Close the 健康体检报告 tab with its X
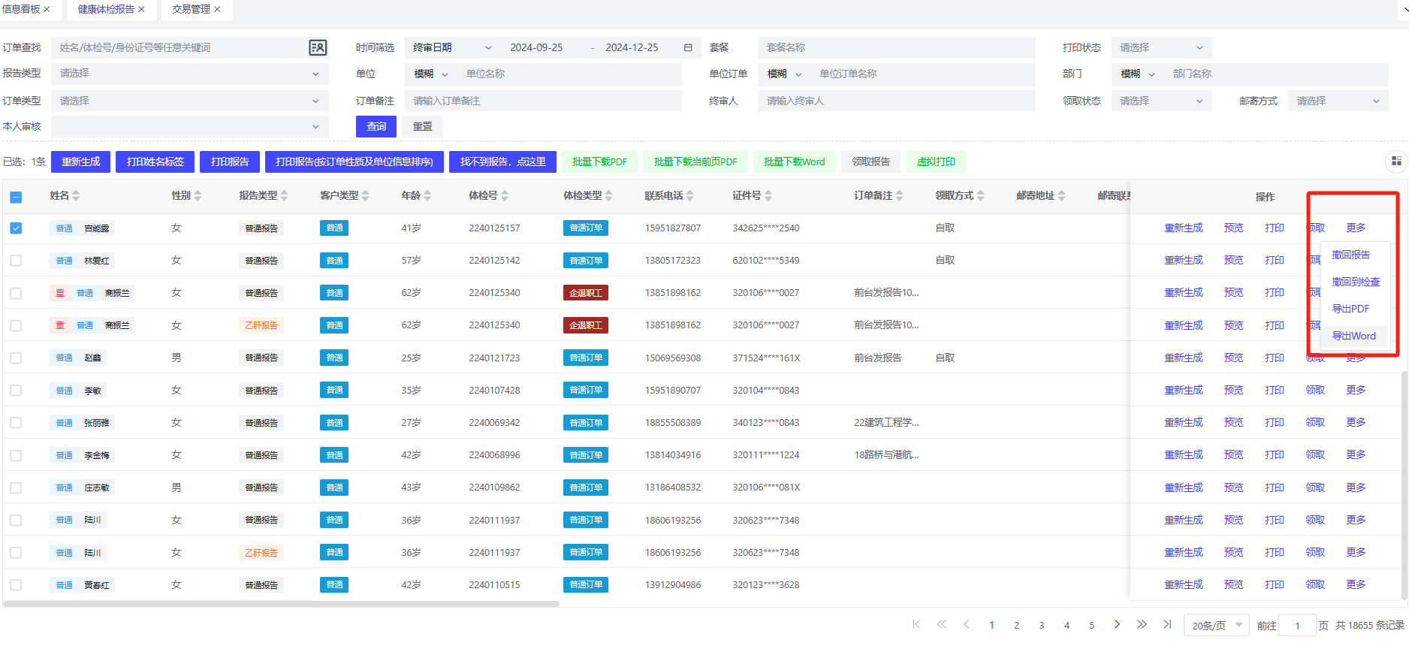 tap(141, 9)
